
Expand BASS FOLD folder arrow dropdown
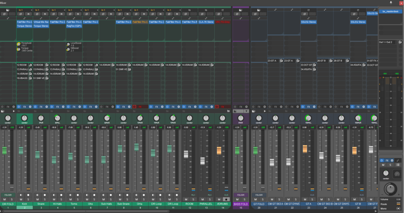246,111
